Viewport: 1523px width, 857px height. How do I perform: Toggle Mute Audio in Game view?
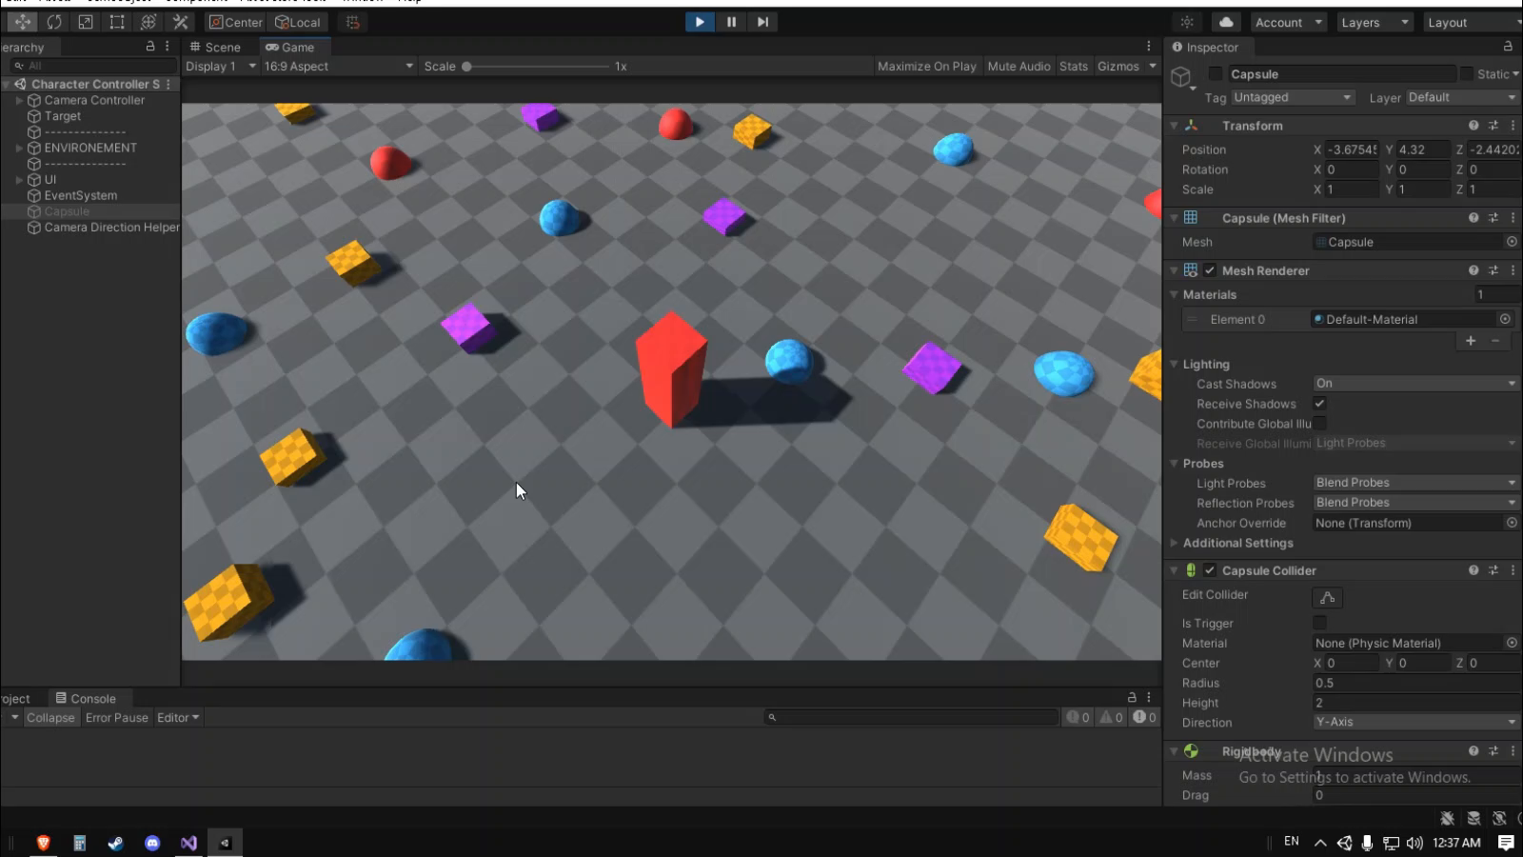point(1019,66)
